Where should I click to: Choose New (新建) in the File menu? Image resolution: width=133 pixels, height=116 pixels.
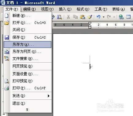pos(27,16)
